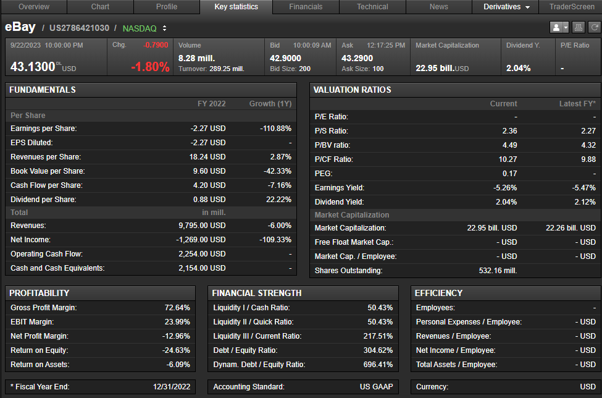Click EBIT Margin value "23.99%"
This screenshot has height=398, width=602.
click(177, 322)
